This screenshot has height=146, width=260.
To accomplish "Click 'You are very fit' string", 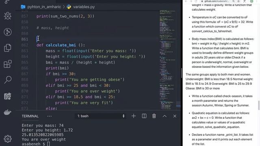I will pos(90,103).
